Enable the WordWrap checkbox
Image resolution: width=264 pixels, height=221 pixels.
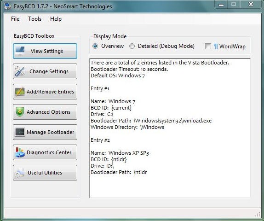pos(208,46)
